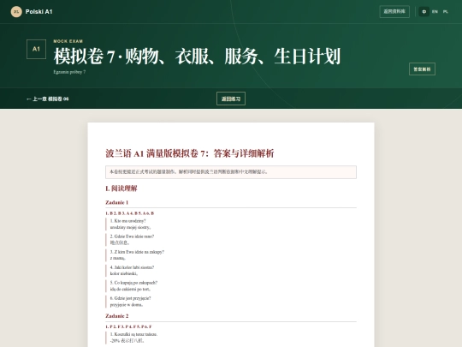Click the MOCK EXAM label

(x=68, y=41)
